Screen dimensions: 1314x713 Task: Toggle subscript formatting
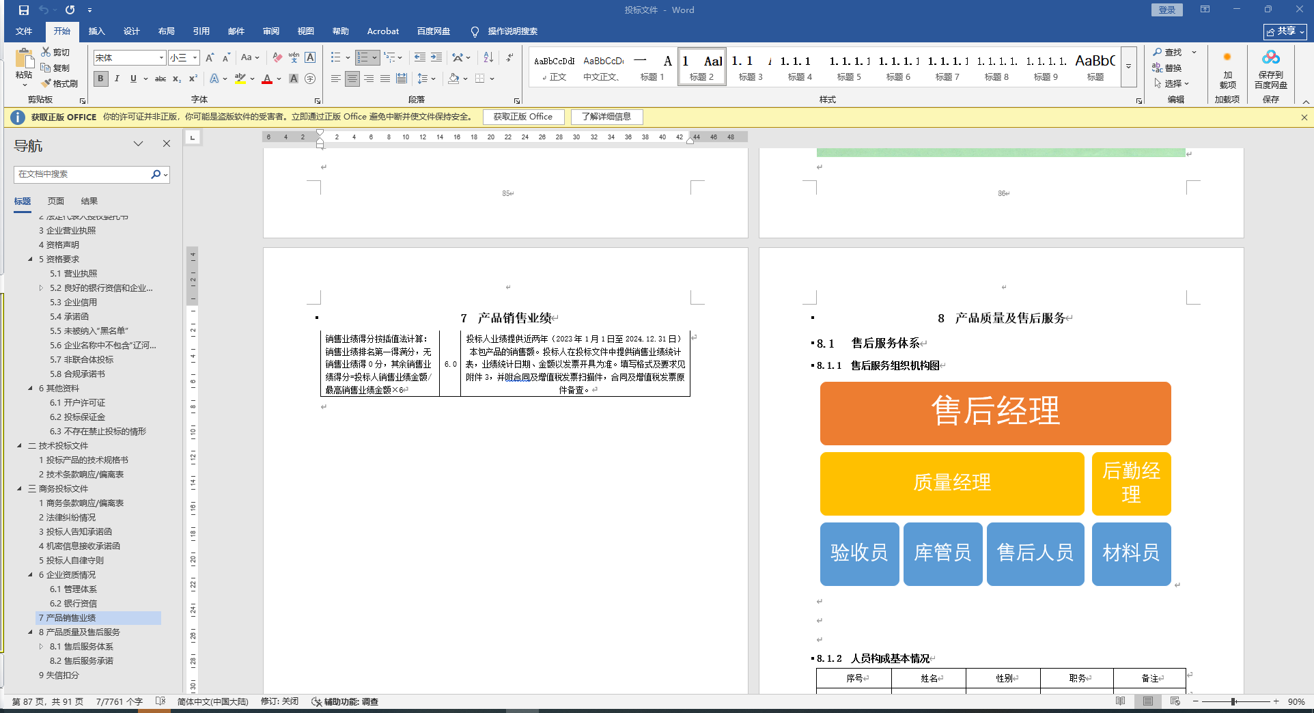(x=177, y=79)
